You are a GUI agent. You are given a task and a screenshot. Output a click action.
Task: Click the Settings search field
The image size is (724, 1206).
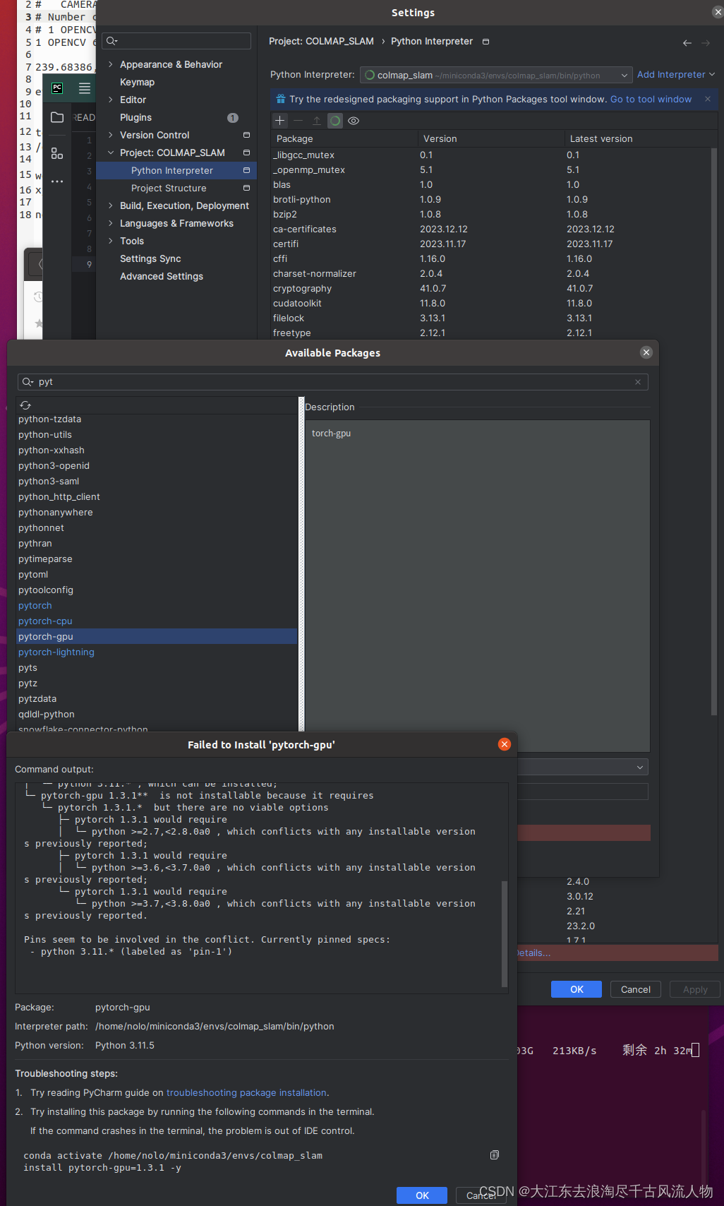(176, 41)
